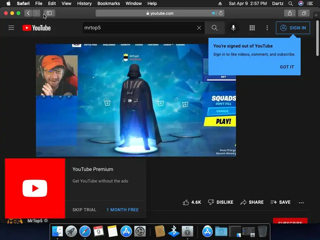
Task: Click in the video player area
Action: [x=136, y=100]
